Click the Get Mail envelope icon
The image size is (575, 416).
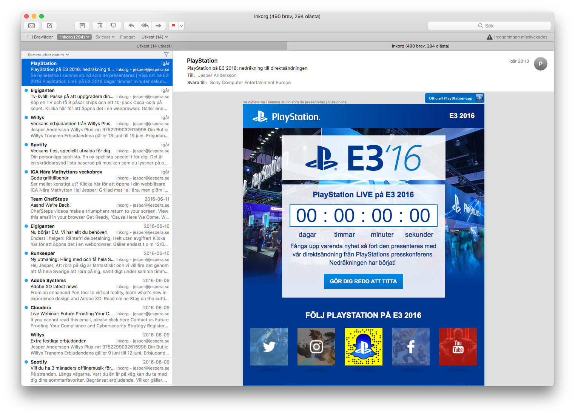(x=32, y=26)
